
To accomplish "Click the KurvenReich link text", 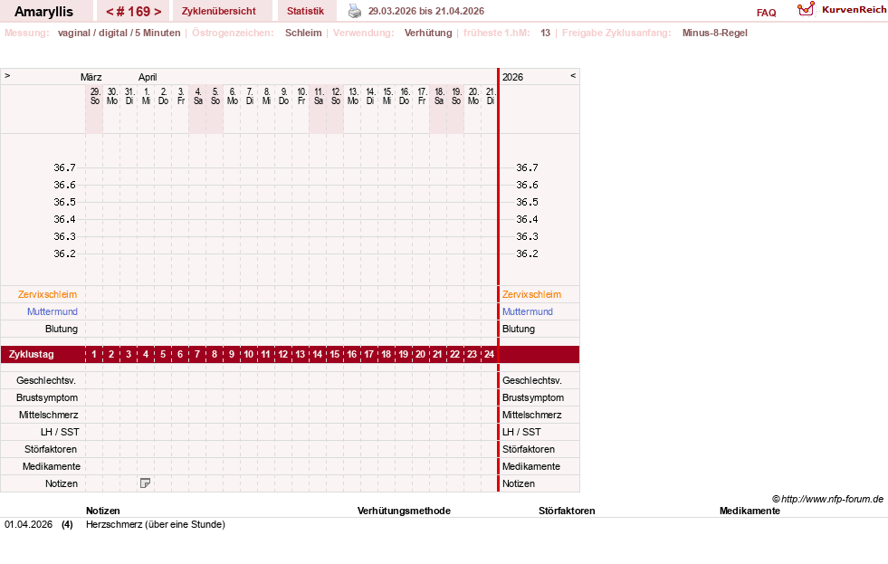I will [x=854, y=10].
